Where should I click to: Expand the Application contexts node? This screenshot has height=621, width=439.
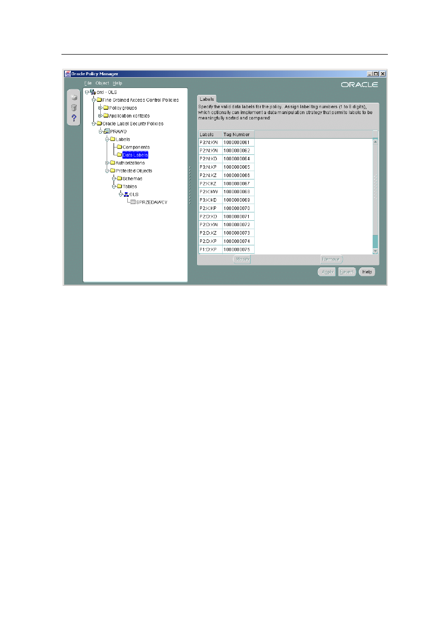point(100,116)
